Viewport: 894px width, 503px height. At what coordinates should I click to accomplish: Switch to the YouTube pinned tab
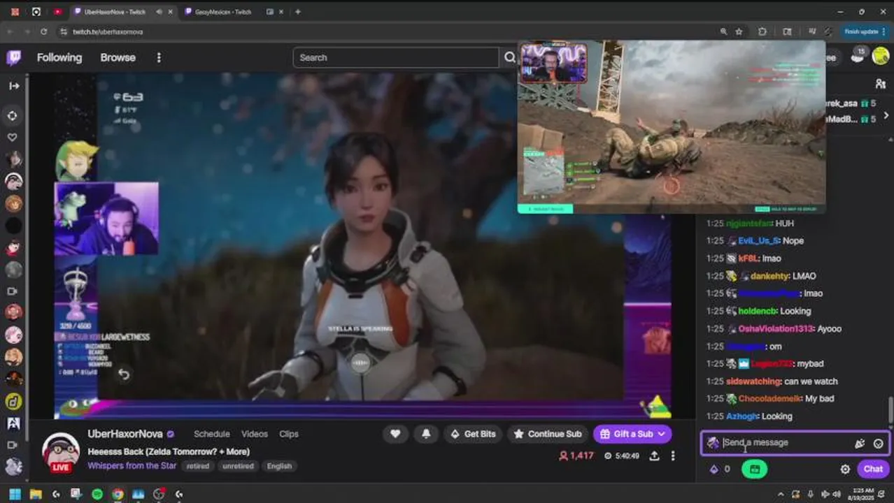57,12
